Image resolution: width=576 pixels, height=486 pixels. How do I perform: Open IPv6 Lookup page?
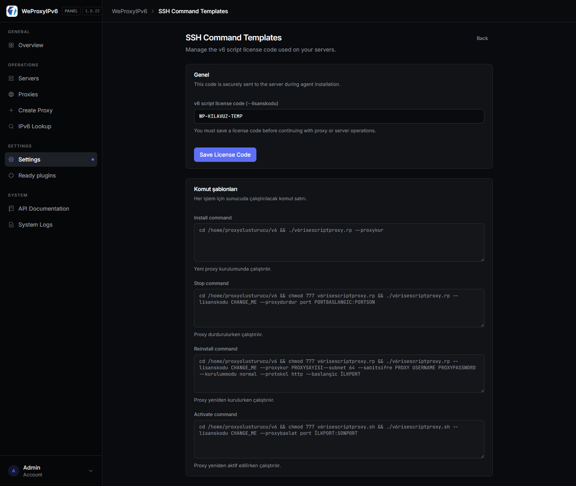tap(51, 126)
